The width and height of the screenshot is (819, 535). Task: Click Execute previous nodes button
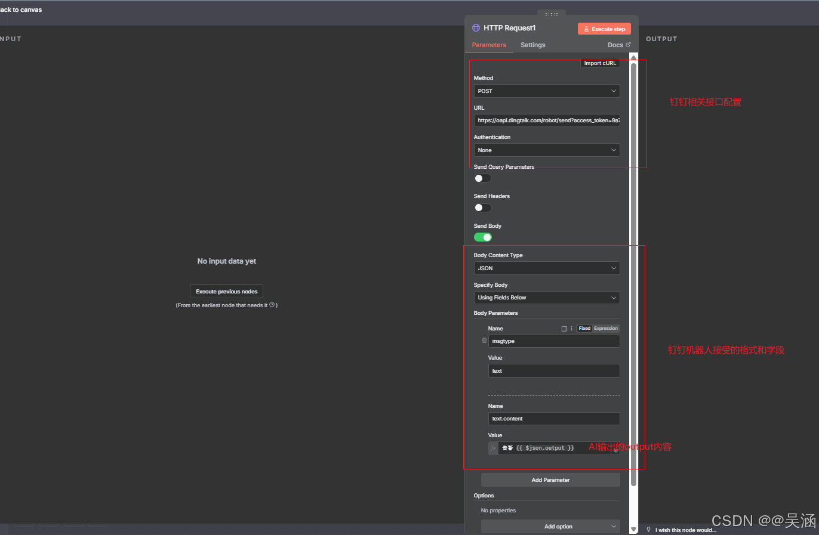(x=226, y=292)
